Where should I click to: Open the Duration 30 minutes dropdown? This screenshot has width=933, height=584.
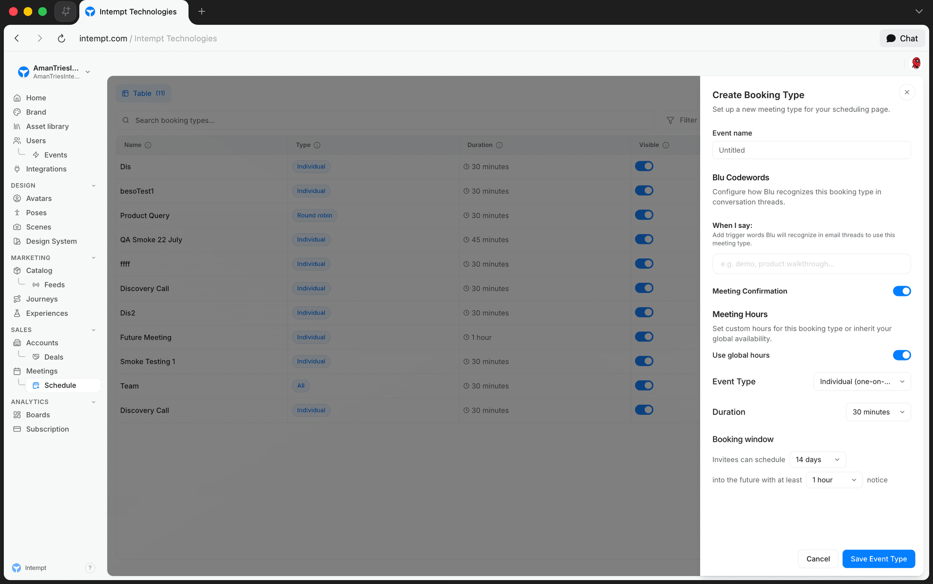(x=878, y=412)
